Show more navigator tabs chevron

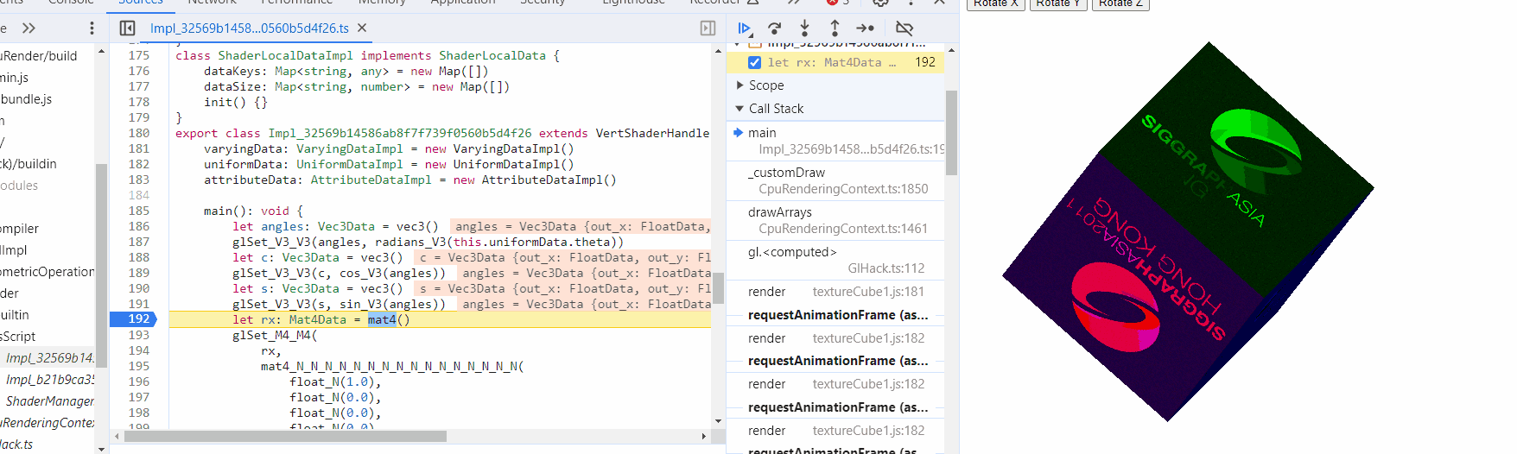29,28
